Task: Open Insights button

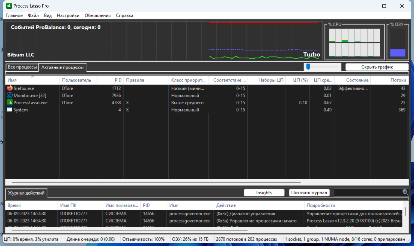Action: pos(264,192)
